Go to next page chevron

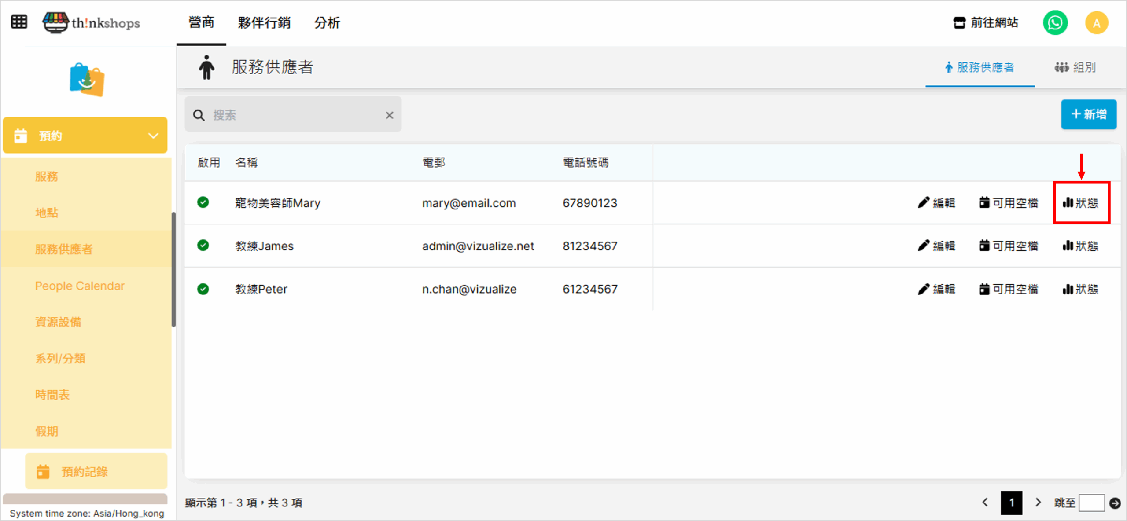pos(1038,503)
